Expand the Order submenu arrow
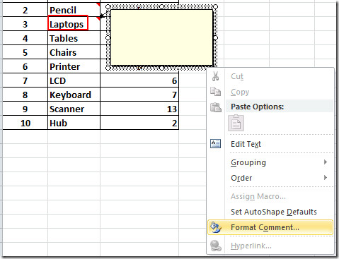The height and width of the screenshot is (259, 339). (x=326, y=178)
